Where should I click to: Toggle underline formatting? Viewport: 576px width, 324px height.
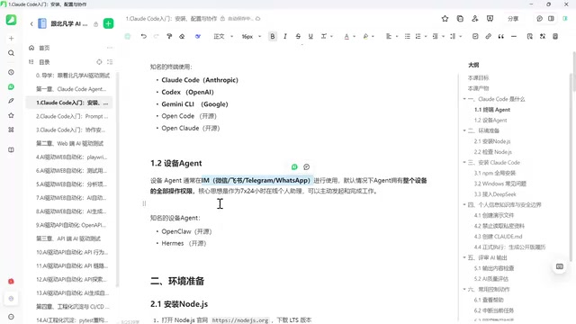click(x=310, y=36)
